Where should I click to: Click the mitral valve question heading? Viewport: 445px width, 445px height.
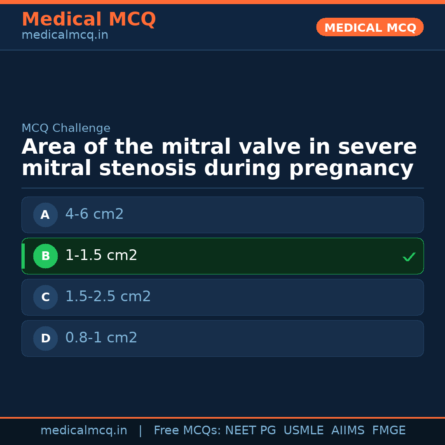click(219, 158)
